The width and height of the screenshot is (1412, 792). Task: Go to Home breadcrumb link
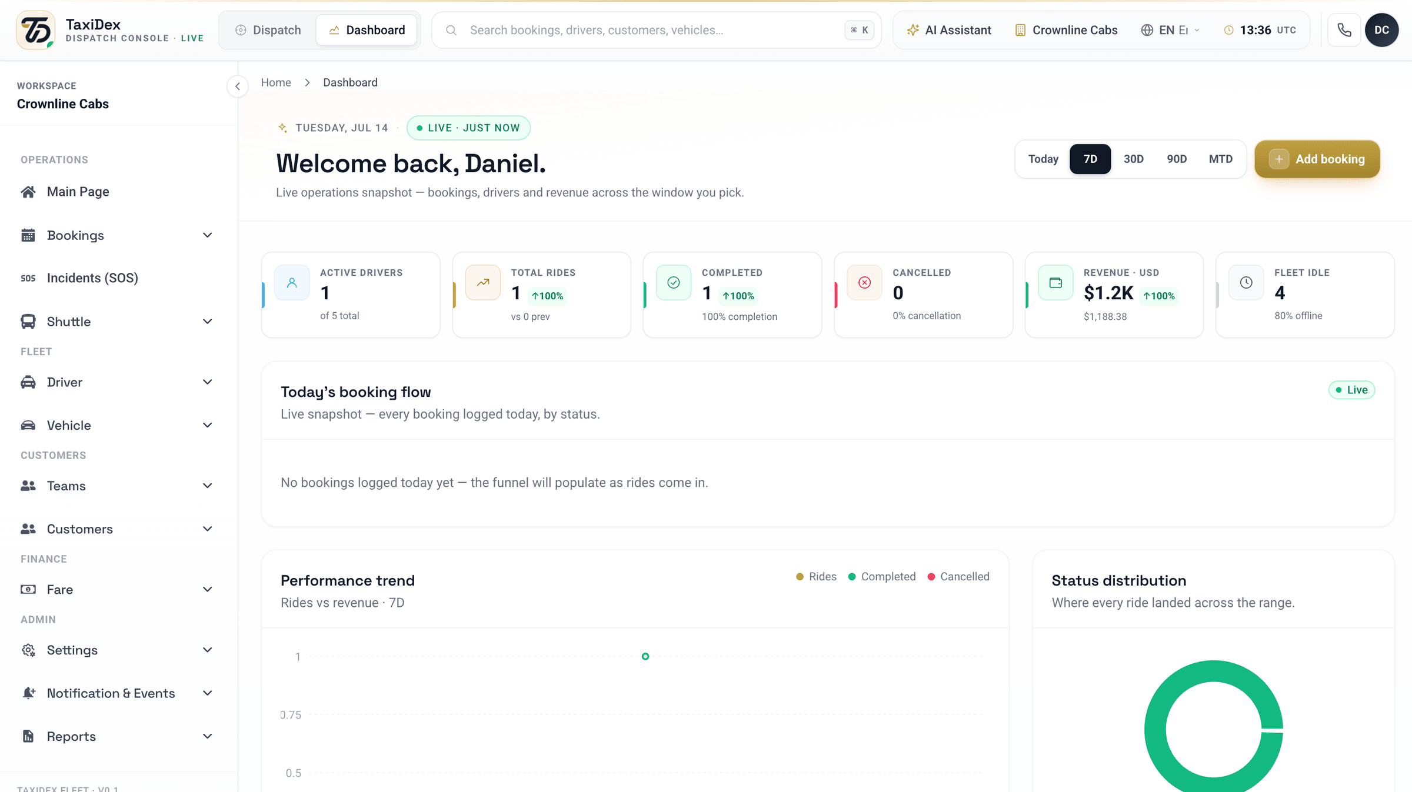coord(276,82)
